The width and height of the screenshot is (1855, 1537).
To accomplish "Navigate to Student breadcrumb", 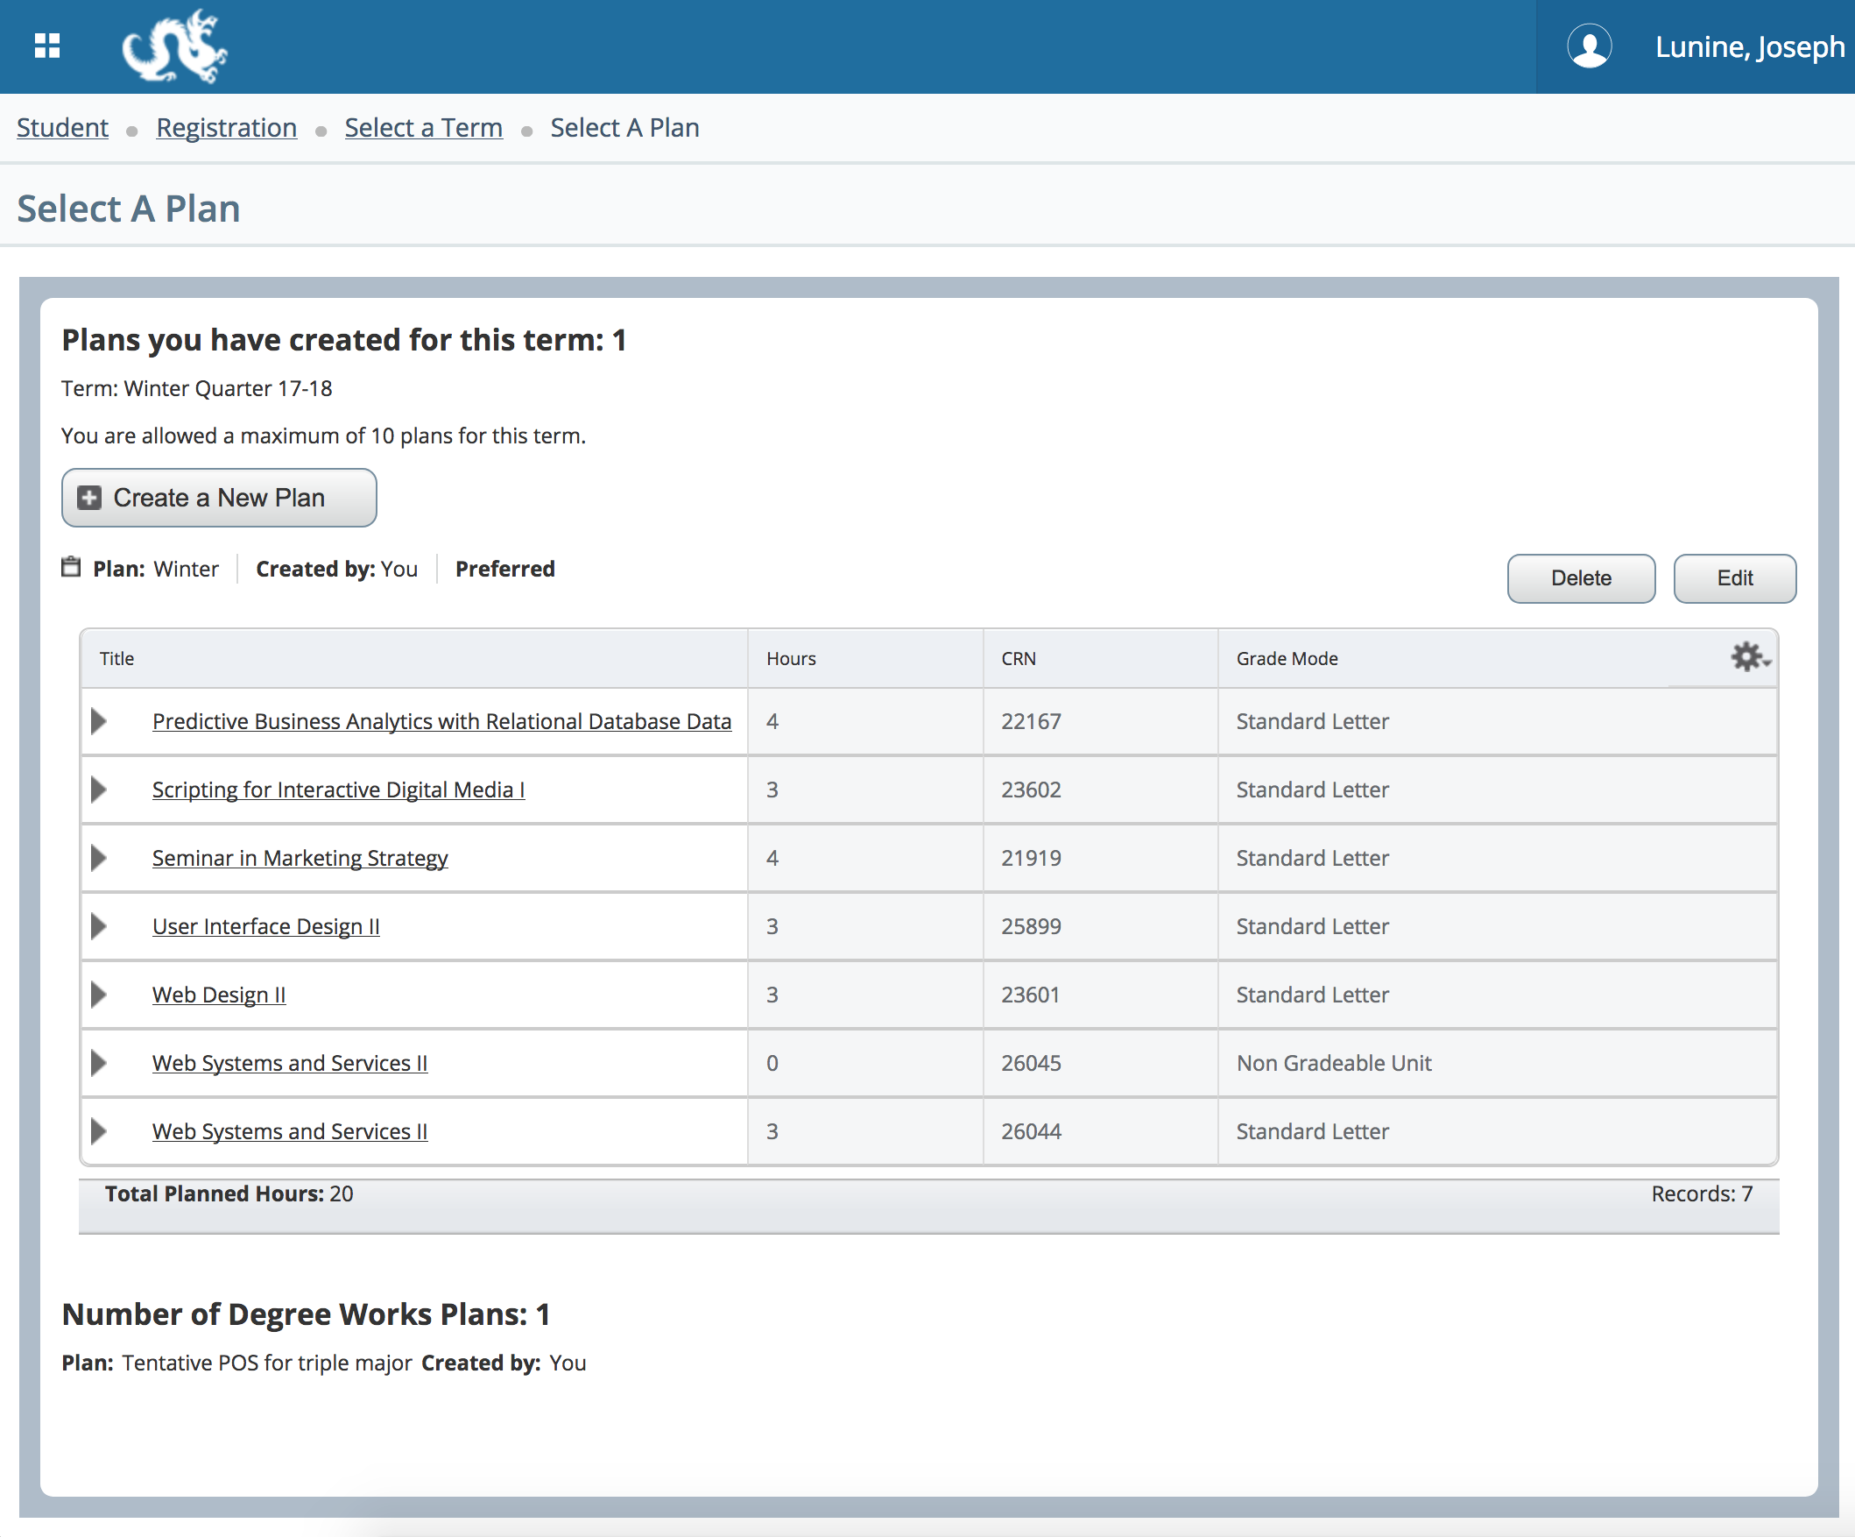I will pos(62,127).
